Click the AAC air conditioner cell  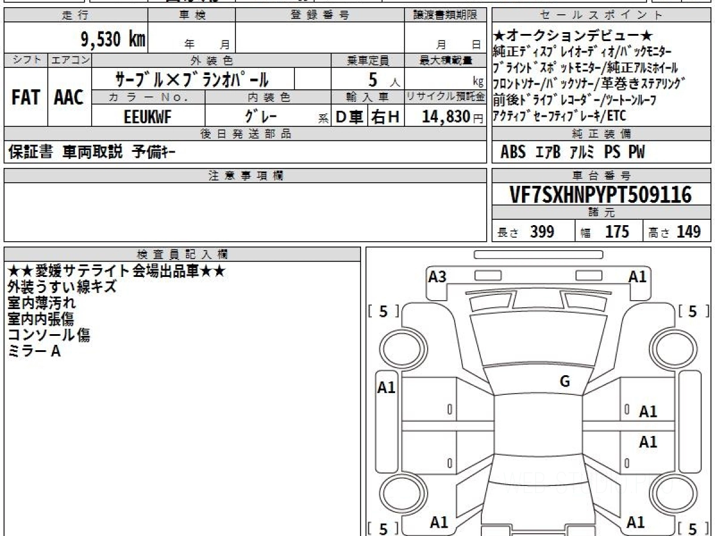(69, 97)
